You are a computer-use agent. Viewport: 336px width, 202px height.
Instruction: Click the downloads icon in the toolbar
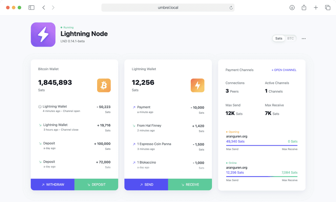[x=292, y=7]
